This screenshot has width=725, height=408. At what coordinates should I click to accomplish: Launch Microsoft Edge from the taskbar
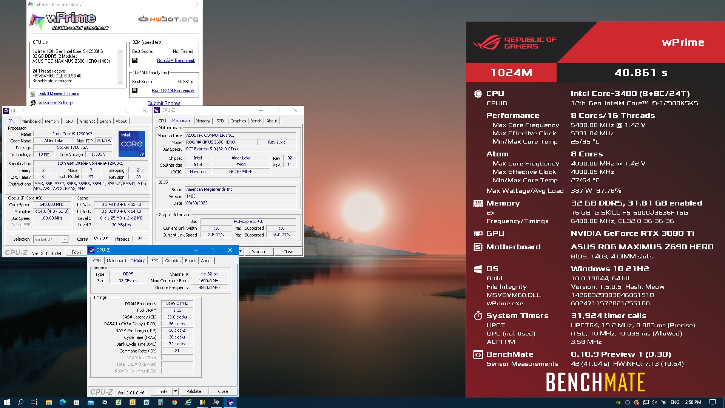click(63, 402)
